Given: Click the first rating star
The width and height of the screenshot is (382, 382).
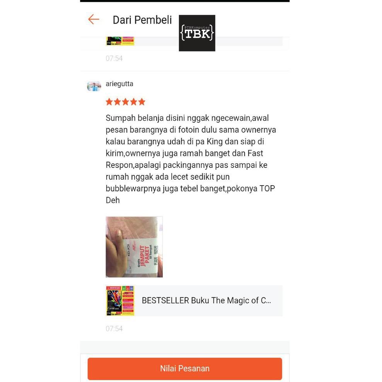Looking at the screenshot, I should [x=109, y=102].
